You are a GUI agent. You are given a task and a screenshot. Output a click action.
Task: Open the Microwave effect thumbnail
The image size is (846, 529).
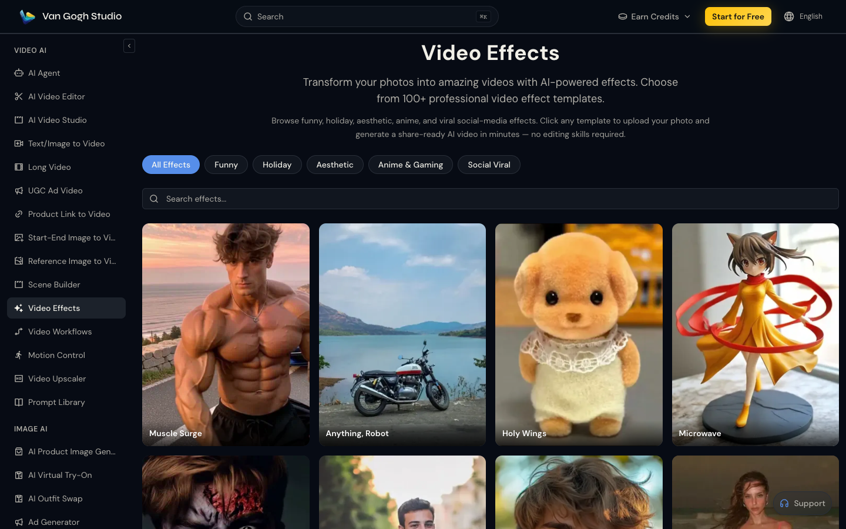[x=756, y=334]
